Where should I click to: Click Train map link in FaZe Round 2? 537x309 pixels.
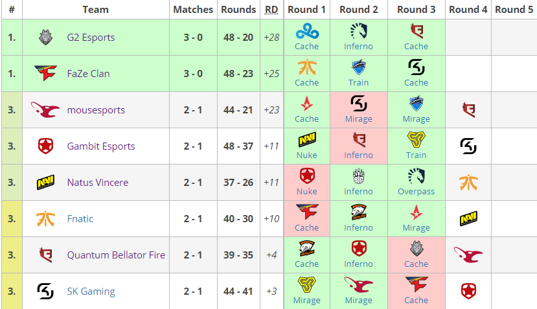359,82
